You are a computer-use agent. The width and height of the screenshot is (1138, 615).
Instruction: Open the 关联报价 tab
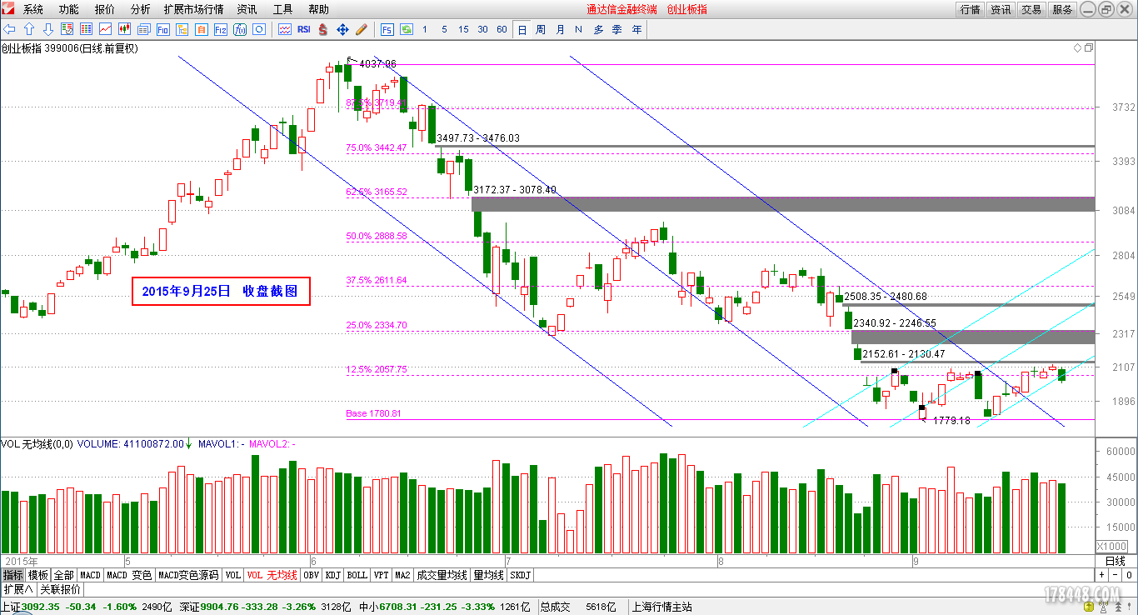click(x=61, y=589)
